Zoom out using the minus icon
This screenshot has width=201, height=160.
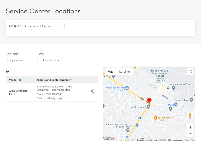(x=190, y=134)
